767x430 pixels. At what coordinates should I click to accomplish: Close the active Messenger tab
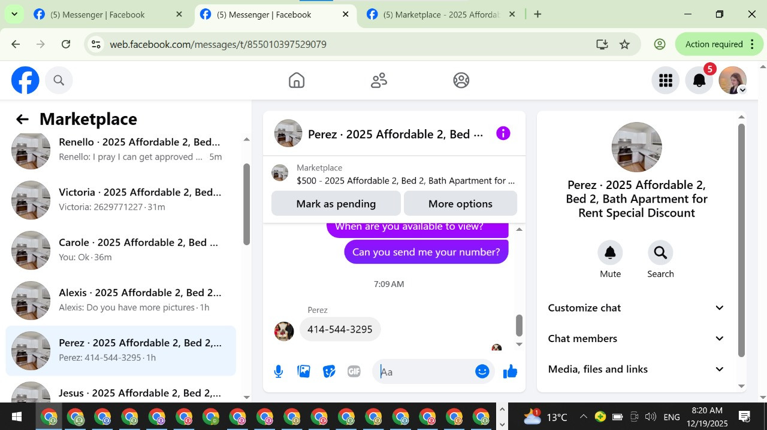pyautogui.click(x=345, y=14)
